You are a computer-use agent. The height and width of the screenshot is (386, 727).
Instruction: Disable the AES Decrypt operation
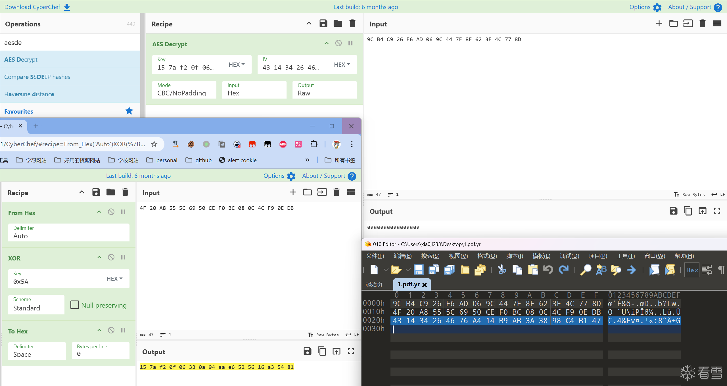338,43
